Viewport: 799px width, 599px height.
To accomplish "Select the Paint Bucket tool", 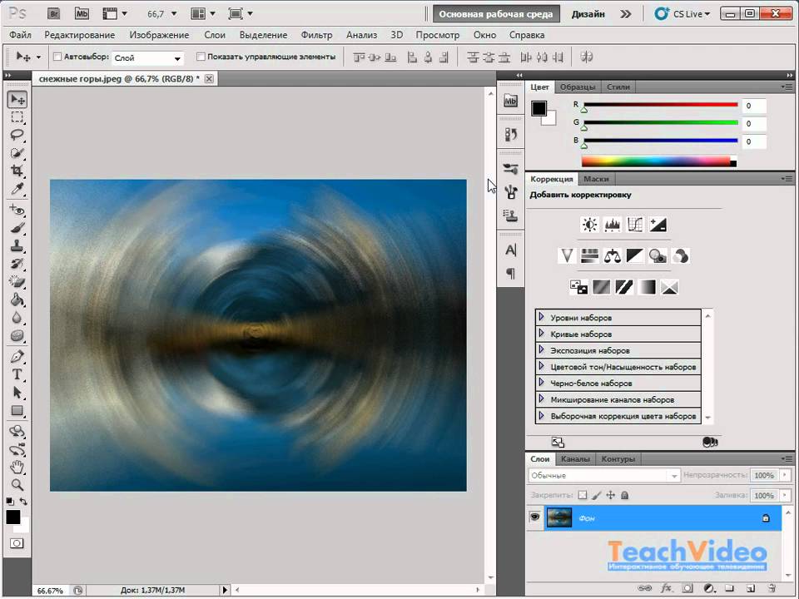I will (17, 299).
